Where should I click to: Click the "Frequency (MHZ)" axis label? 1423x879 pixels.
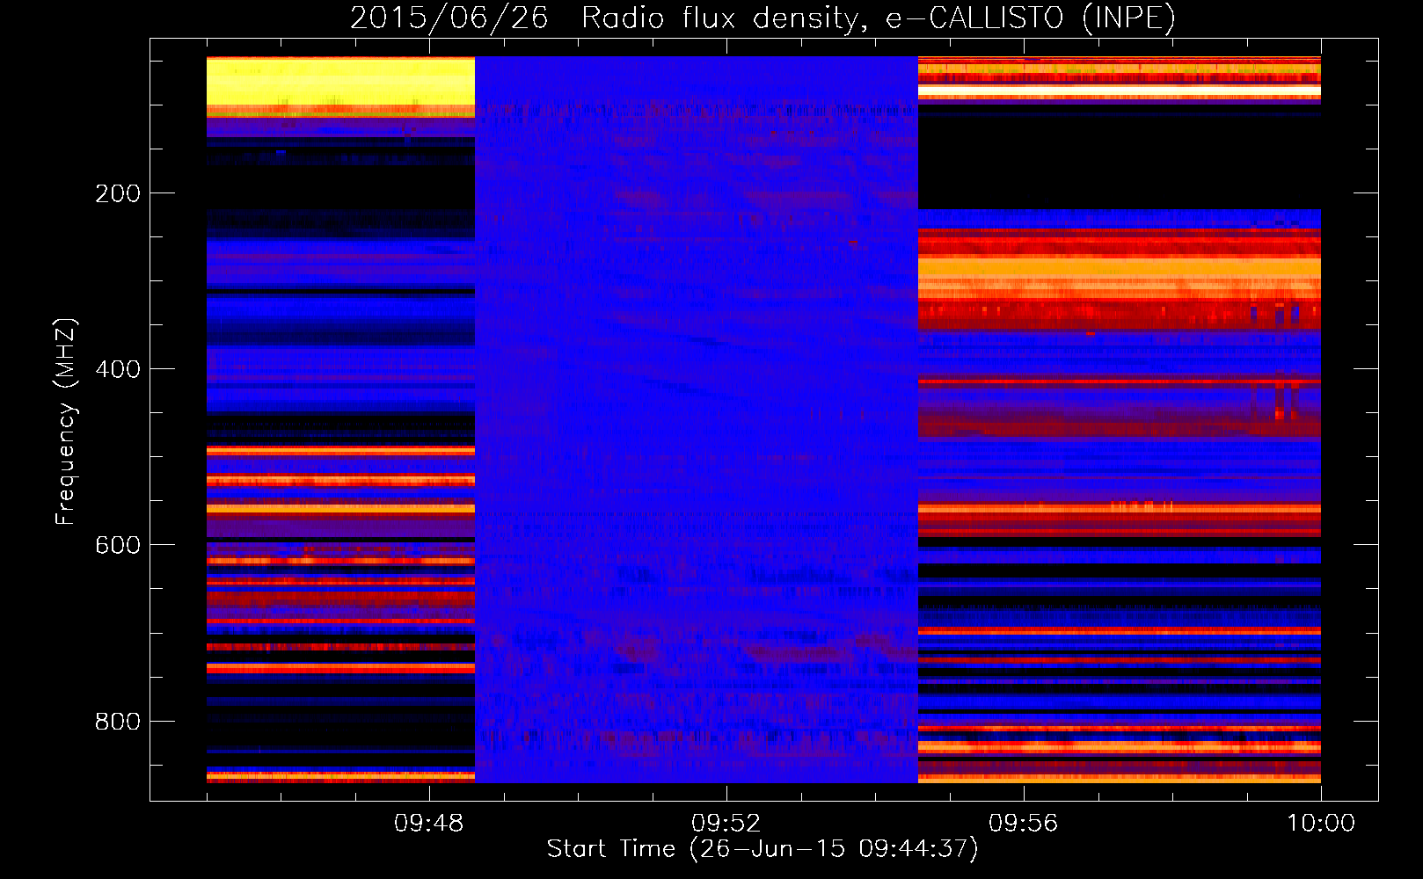coord(66,422)
